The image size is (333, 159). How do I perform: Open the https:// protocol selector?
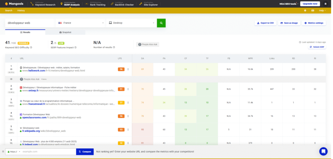coord(13,152)
